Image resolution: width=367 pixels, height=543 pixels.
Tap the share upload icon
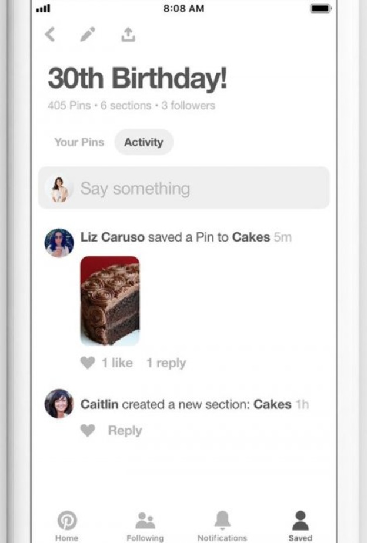tap(128, 35)
